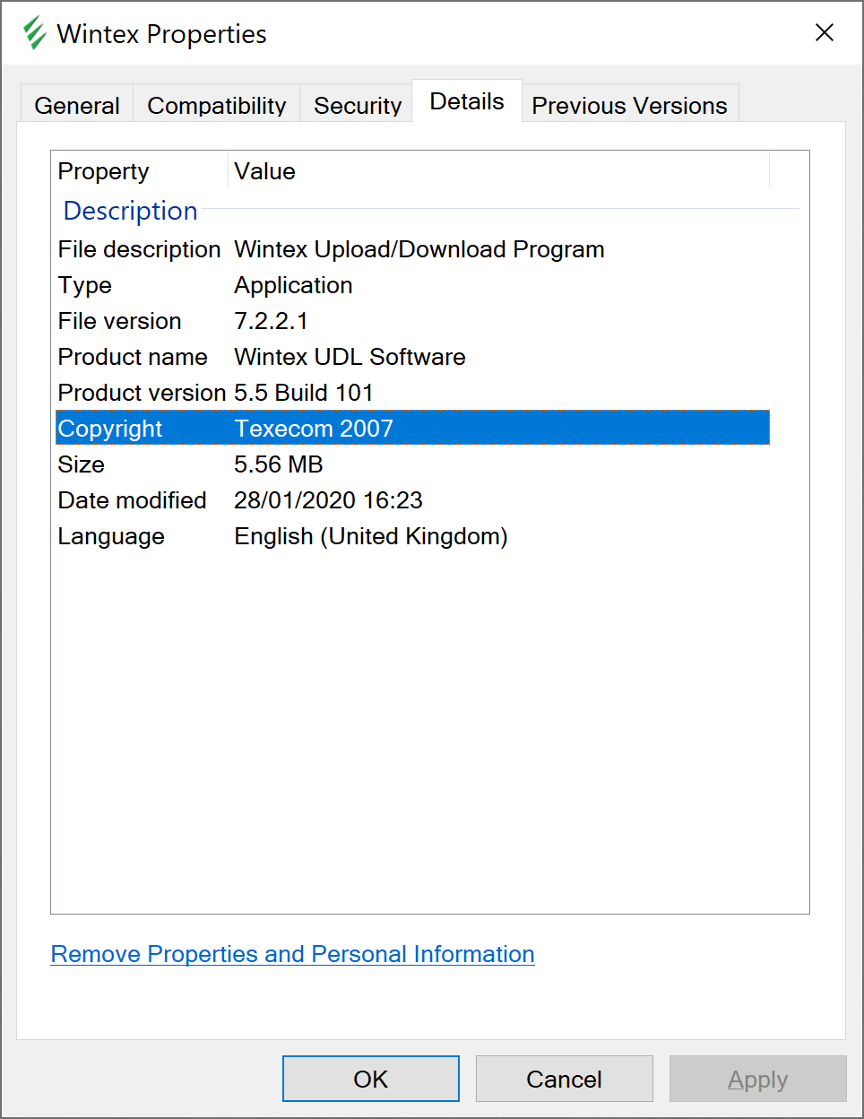Click the Wintex app icon in title bar
This screenshot has width=864, height=1119.
(35, 33)
